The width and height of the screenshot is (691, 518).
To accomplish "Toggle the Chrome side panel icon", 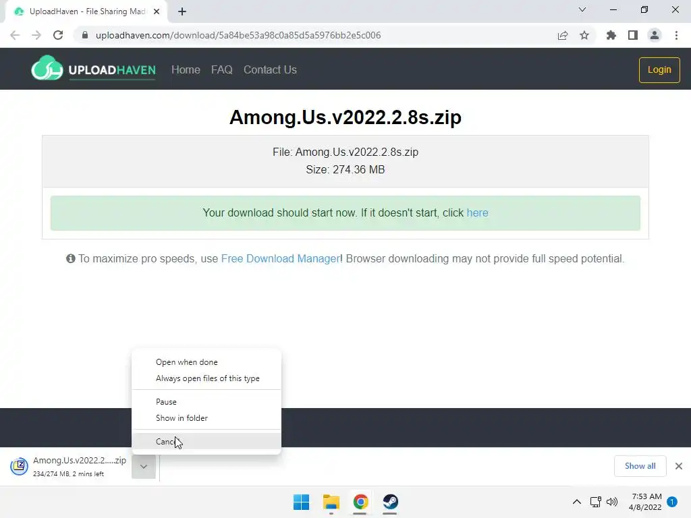I will pyautogui.click(x=633, y=35).
